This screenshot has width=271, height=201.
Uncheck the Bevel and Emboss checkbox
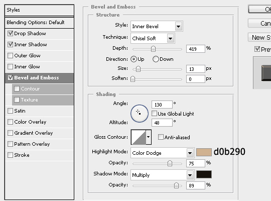point(10,77)
